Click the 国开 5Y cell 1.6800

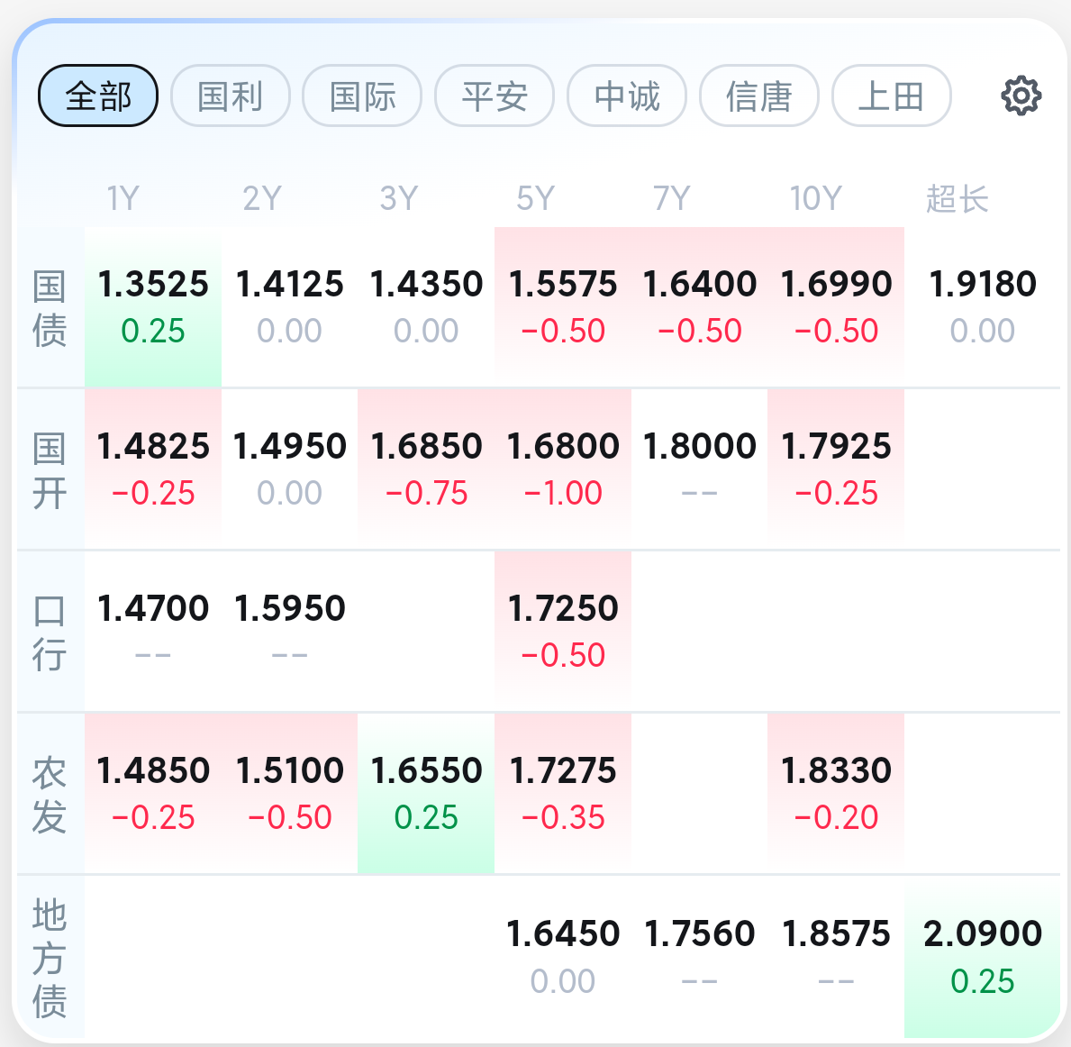tap(563, 469)
